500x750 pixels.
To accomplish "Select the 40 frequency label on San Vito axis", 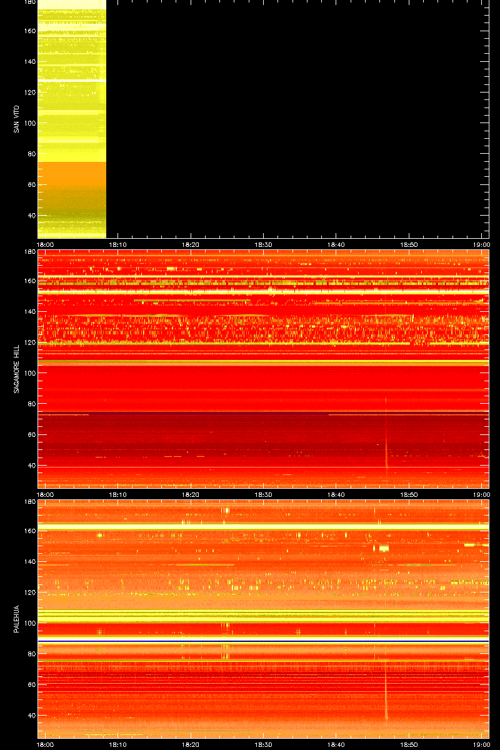I will point(31,216).
